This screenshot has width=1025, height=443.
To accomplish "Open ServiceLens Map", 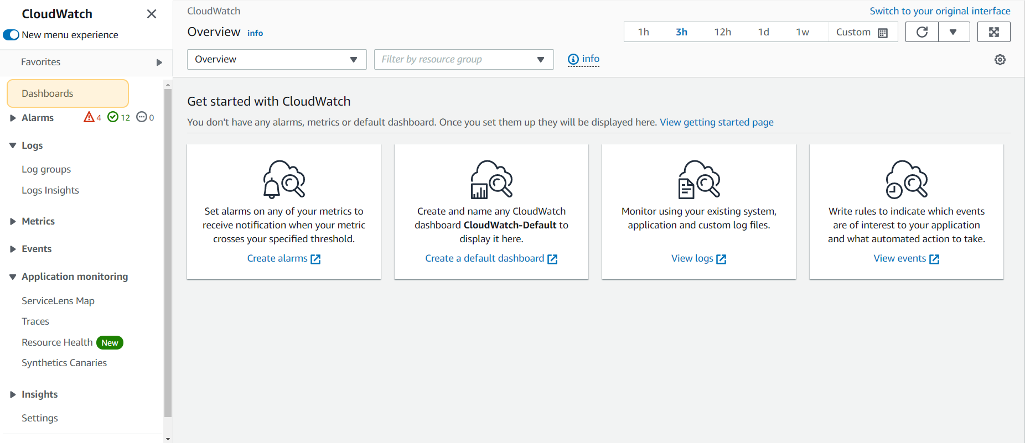I will tap(58, 301).
